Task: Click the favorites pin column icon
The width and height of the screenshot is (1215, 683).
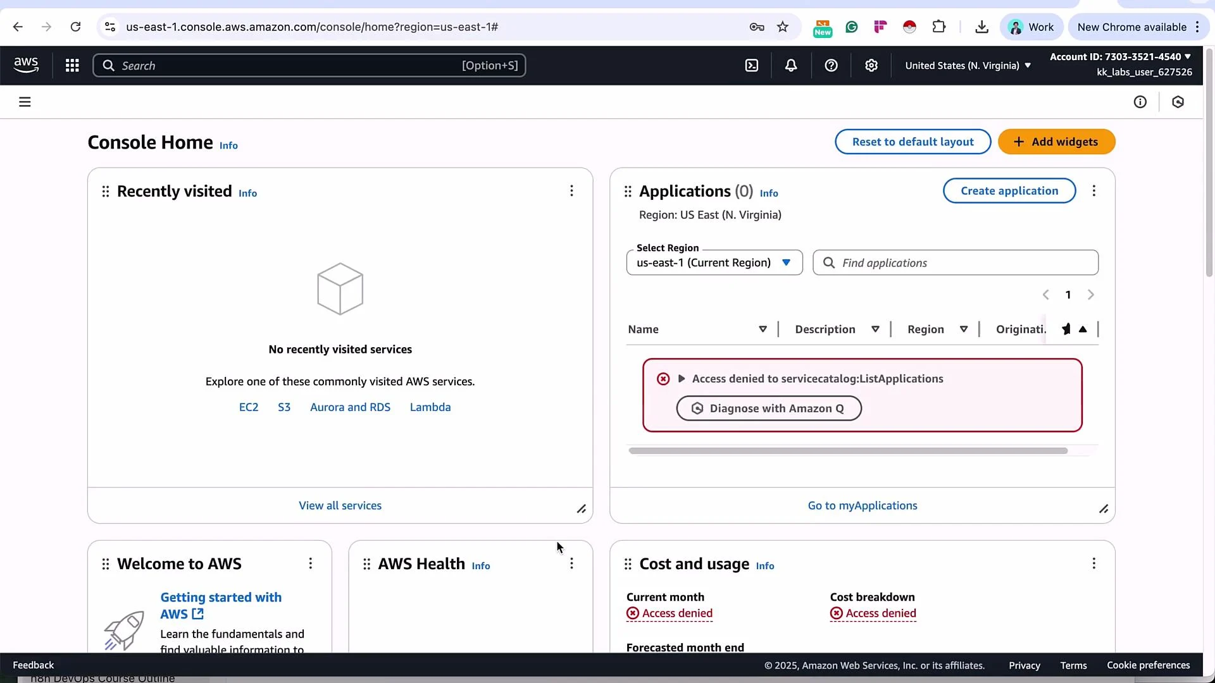Action: [1067, 329]
